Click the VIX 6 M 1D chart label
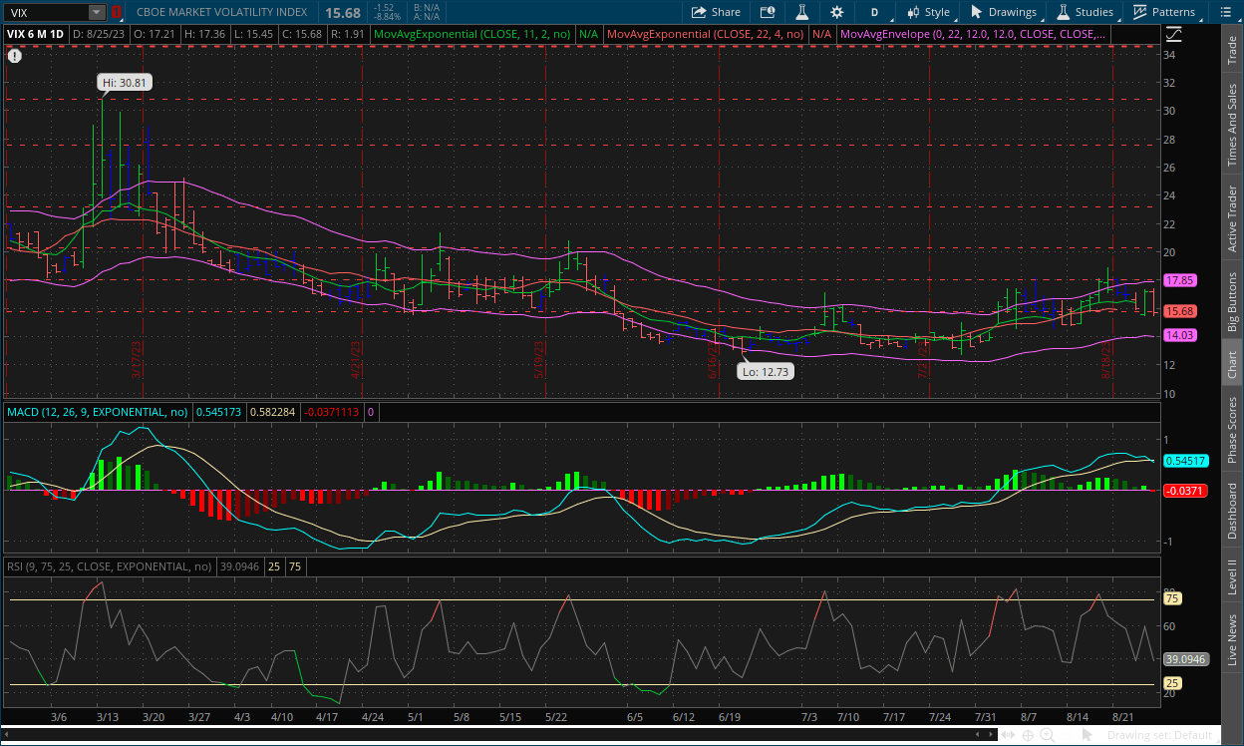Viewport: 1244px width, 746px height. pyautogui.click(x=36, y=33)
